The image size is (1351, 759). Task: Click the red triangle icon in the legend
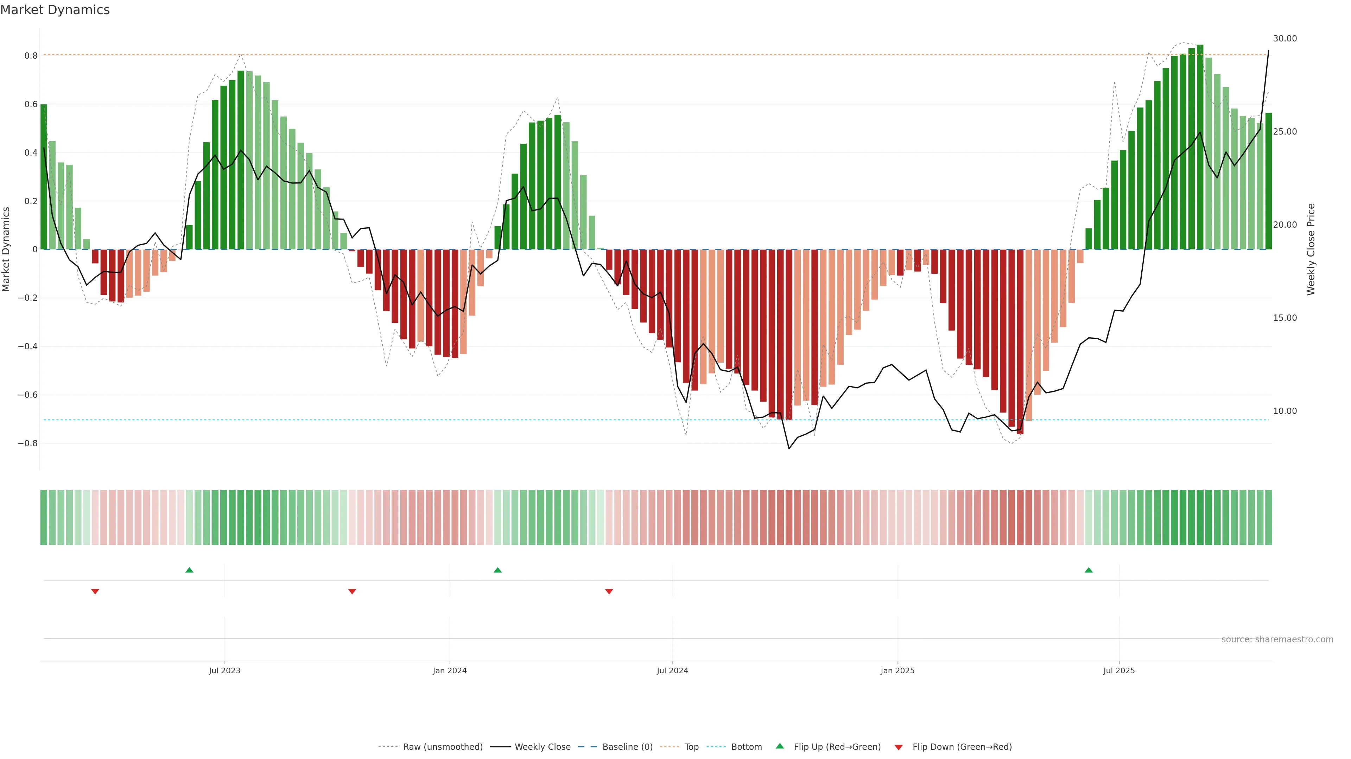pyautogui.click(x=899, y=747)
